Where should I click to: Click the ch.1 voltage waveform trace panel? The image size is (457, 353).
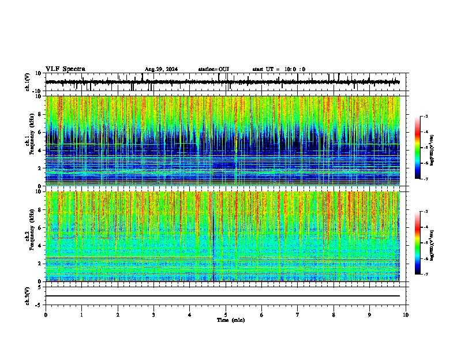tap(226, 82)
